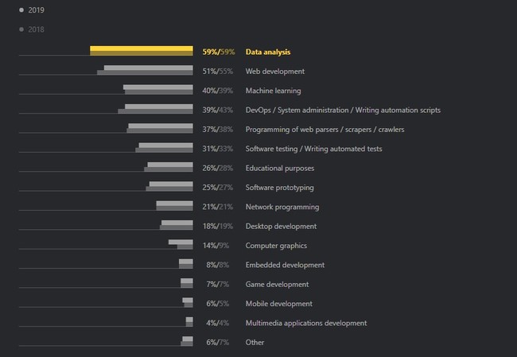
Task: Select the Network programming label
Action: point(282,207)
